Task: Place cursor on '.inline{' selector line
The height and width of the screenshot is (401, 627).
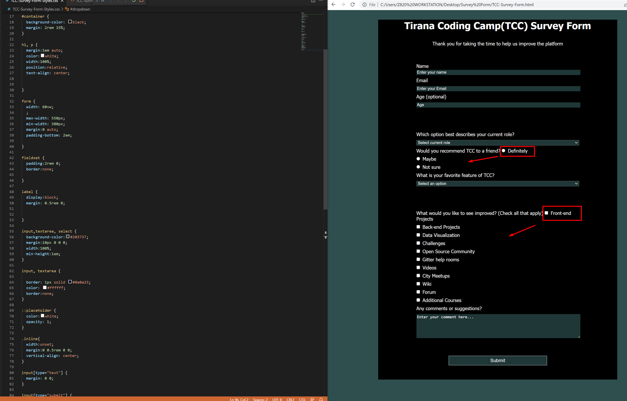Action: coord(31,339)
